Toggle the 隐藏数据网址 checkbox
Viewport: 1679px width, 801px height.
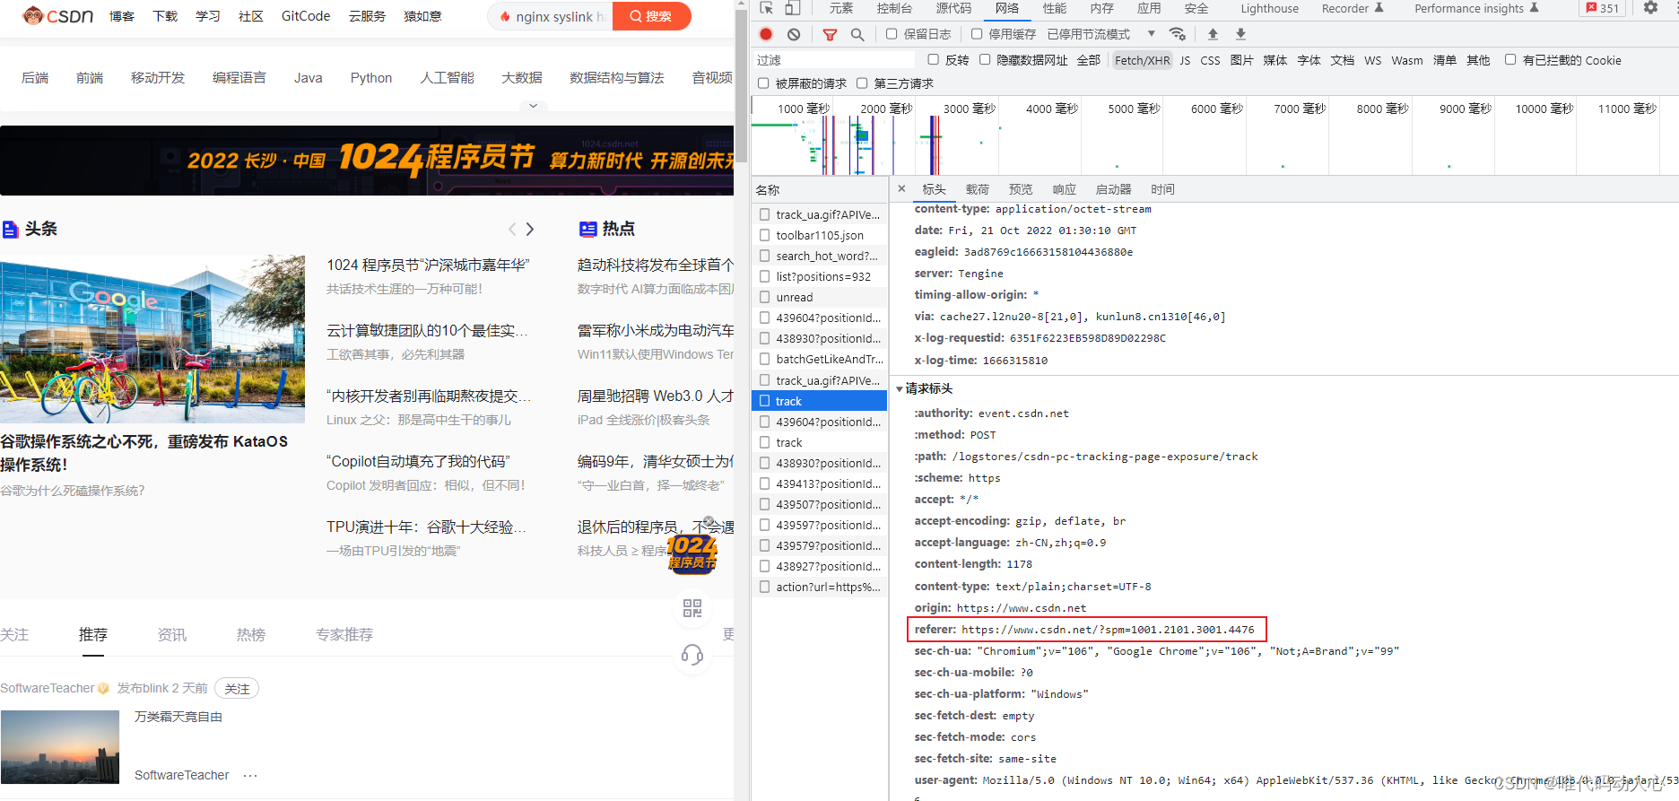tap(984, 60)
